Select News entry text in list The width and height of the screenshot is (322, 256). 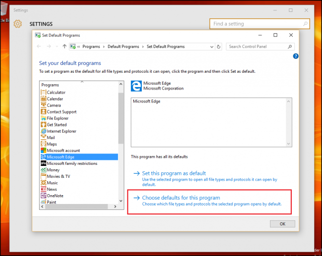[x=52, y=189]
